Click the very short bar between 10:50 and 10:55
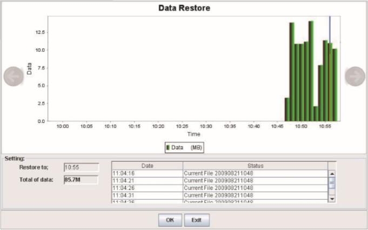This screenshot has width=368, height=230. (x=316, y=114)
